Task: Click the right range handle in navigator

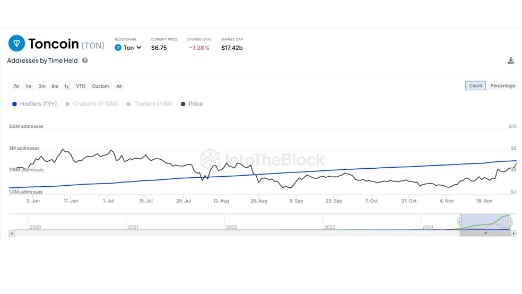Action: (x=510, y=222)
